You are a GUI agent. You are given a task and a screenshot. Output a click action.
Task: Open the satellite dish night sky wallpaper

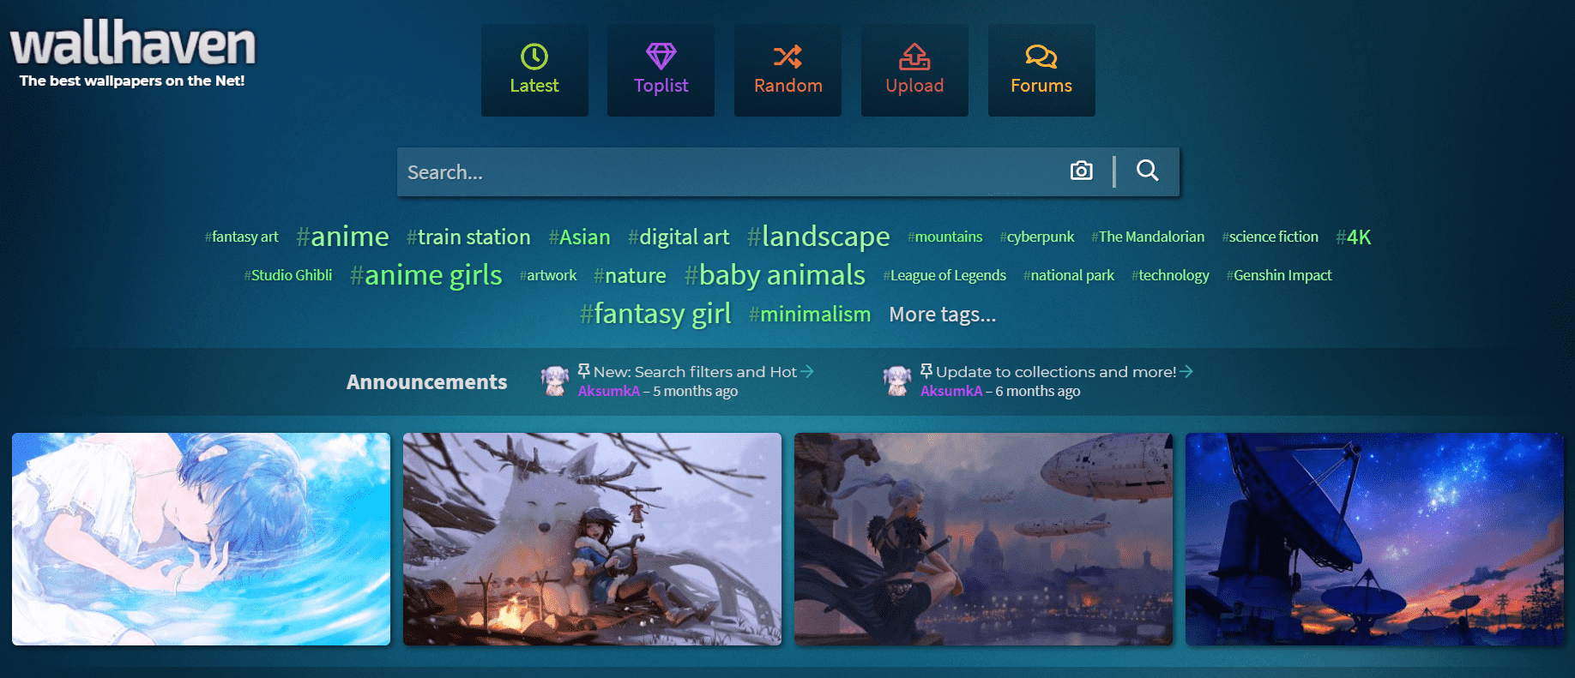tap(1374, 539)
